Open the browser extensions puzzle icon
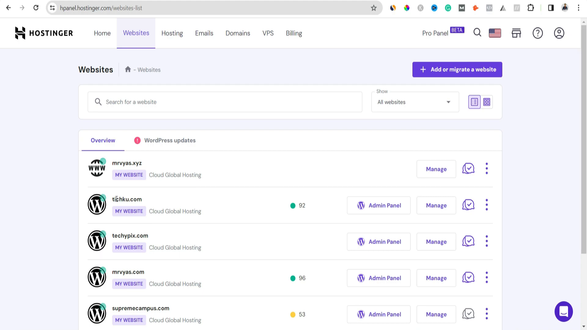The image size is (587, 330). [x=531, y=8]
